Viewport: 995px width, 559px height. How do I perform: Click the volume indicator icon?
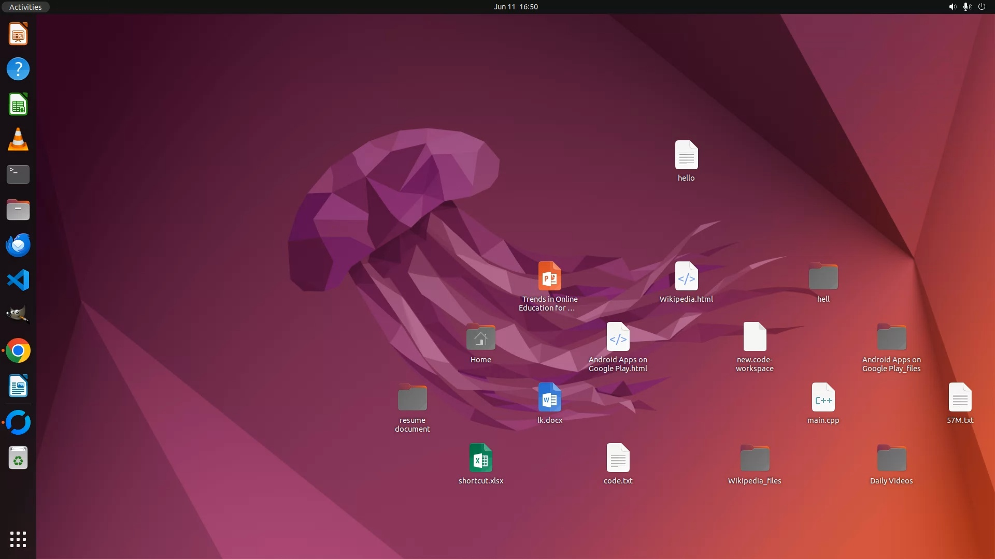coord(953,7)
